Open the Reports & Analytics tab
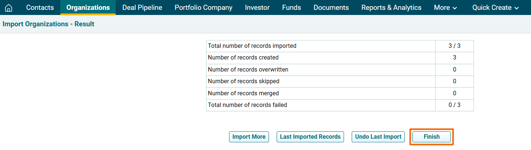The image size is (531, 150). point(391,8)
